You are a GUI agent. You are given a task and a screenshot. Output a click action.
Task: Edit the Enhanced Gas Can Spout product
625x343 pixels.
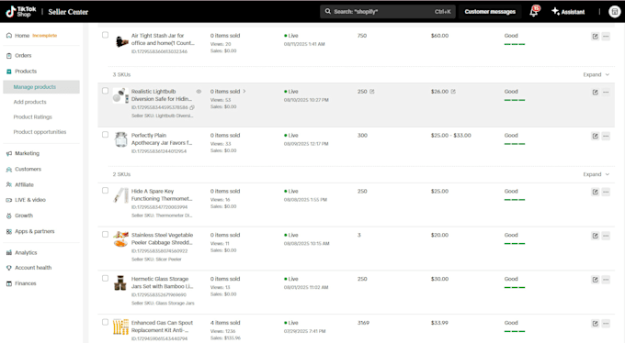point(595,324)
